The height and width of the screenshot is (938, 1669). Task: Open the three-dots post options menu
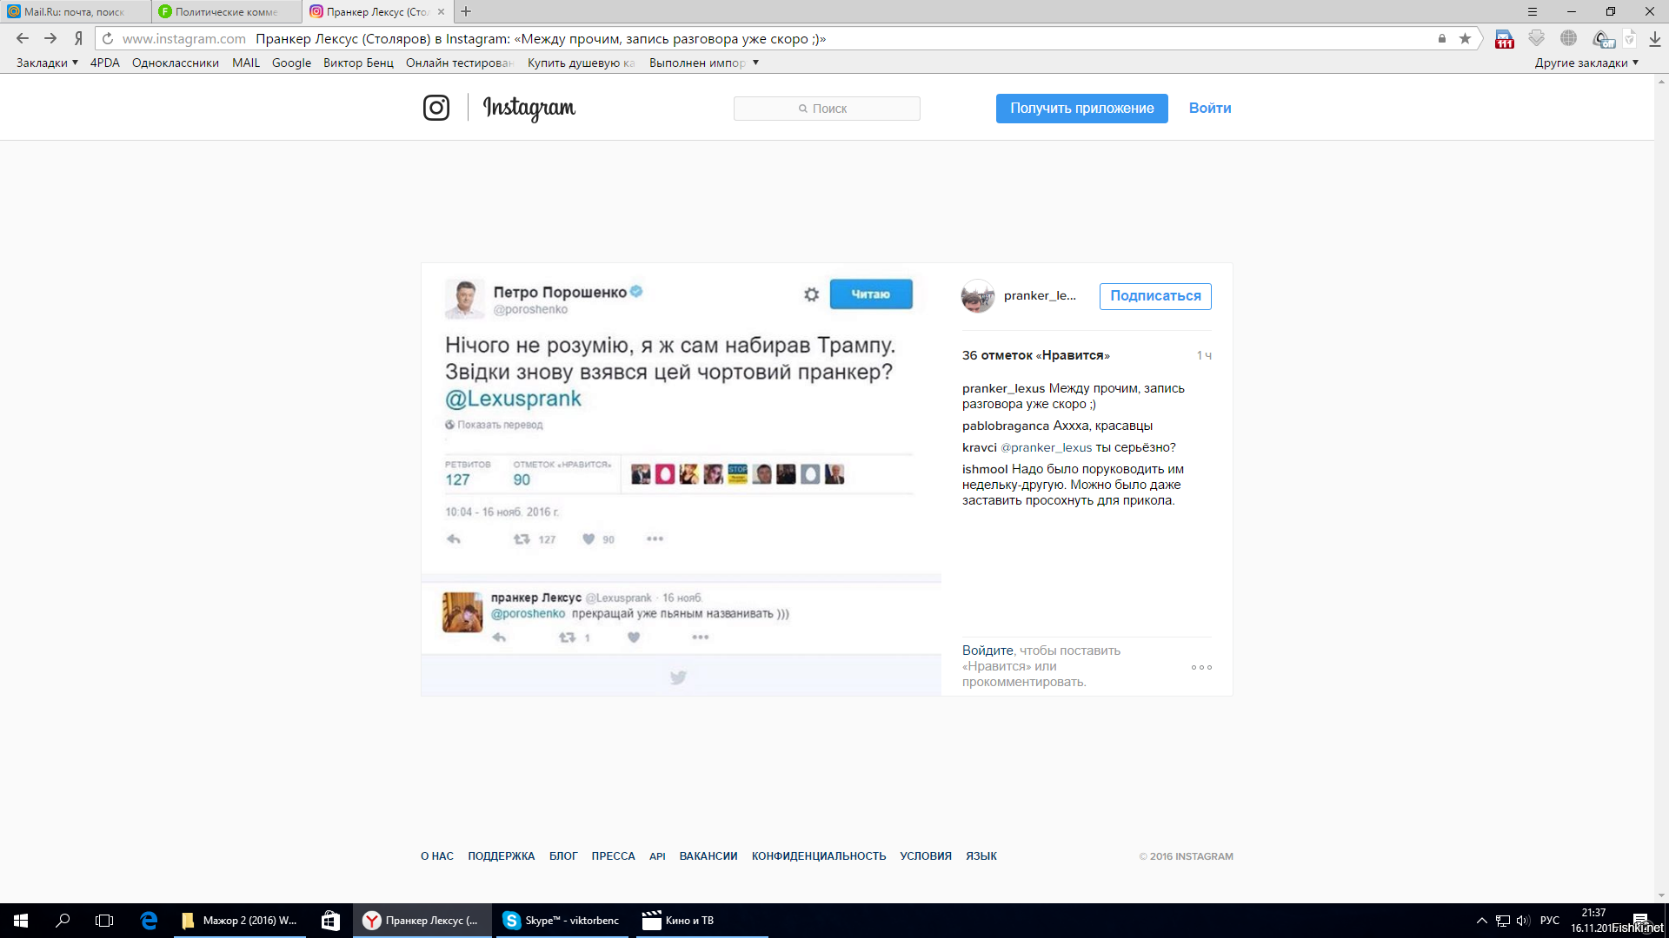(x=1201, y=667)
